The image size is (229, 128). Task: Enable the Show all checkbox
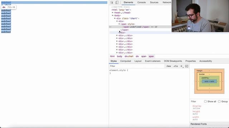pos(205,101)
